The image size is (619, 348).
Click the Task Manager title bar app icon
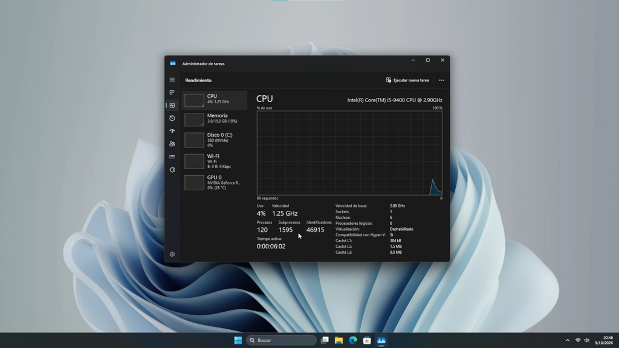tap(173, 63)
